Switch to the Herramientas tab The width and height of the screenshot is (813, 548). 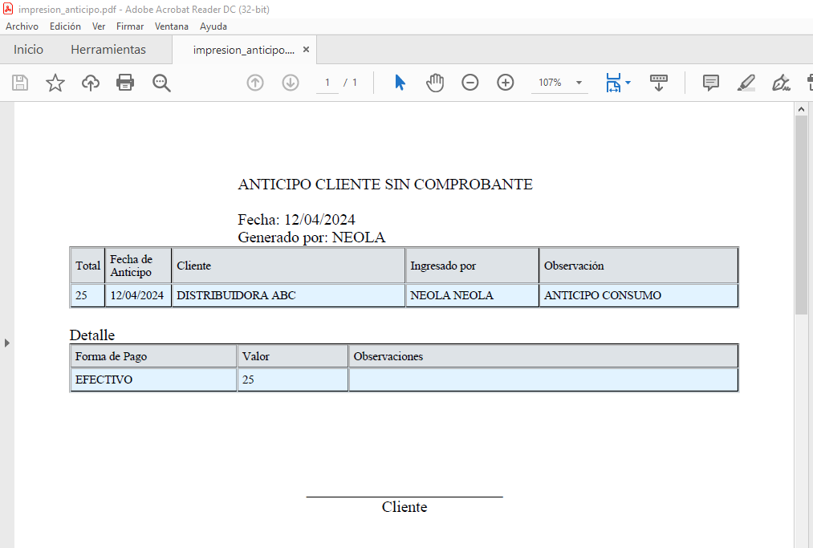click(x=108, y=50)
